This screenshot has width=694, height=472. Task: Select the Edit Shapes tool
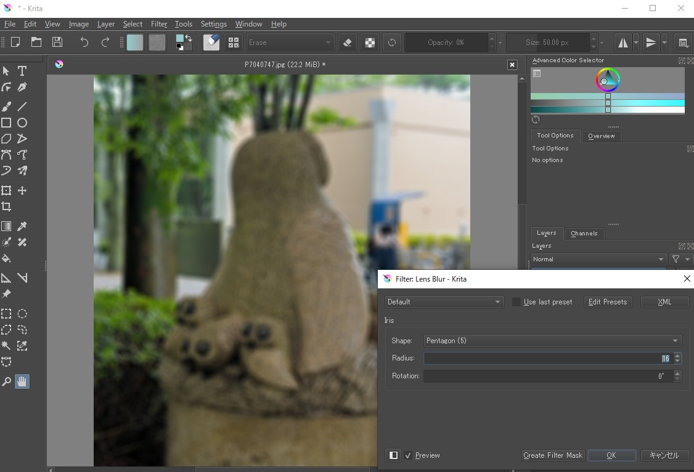point(6,87)
